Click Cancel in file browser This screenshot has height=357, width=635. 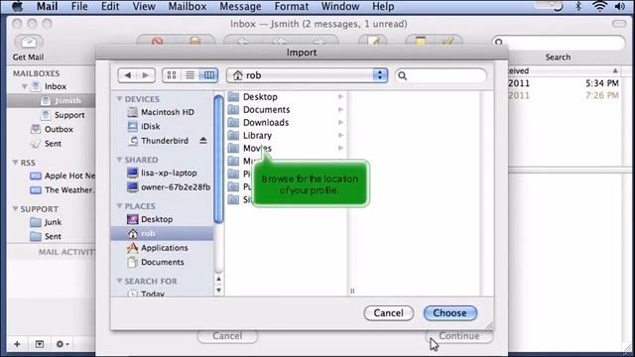(x=388, y=313)
